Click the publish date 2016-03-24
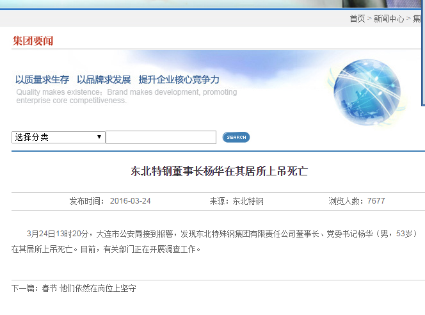This screenshot has height=315, width=425. (130, 201)
